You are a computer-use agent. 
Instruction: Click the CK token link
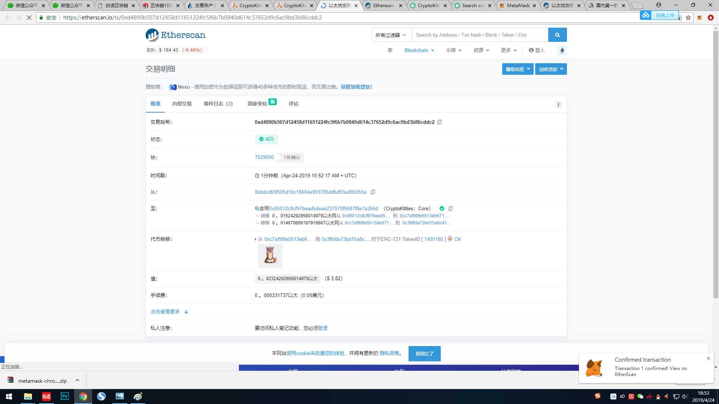[x=458, y=239]
